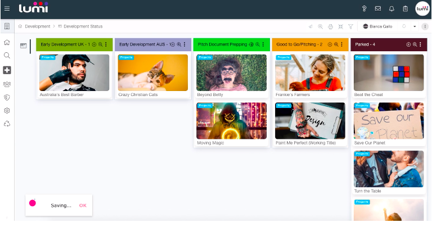This screenshot has width=432, height=227.
Task: Open Beyond Betty card image
Action: [231, 72]
